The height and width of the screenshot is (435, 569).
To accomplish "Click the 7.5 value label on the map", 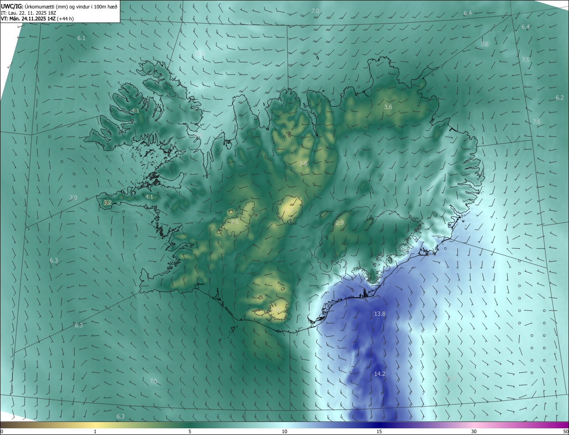I will click(x=526, y=60).
